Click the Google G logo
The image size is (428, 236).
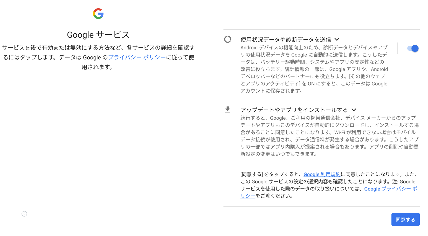coord(98,14)
